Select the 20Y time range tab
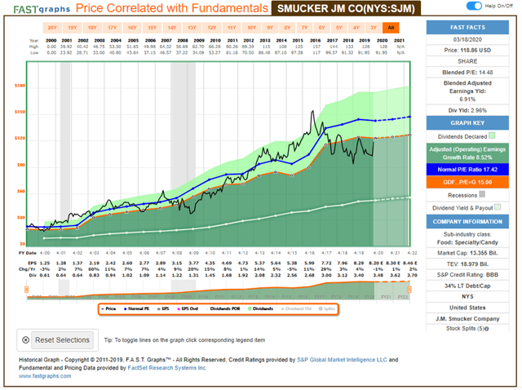 click(x=52, y=28)
